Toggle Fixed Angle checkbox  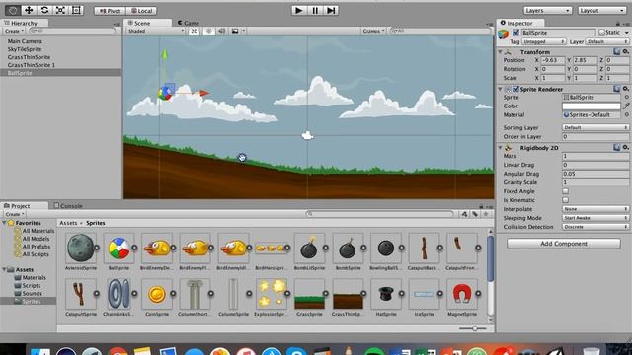click(566, 191)
